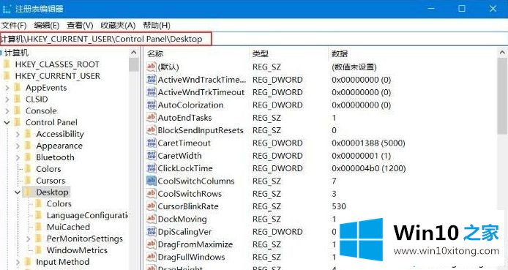Select the LanguageConfiguration subkey

88,215
